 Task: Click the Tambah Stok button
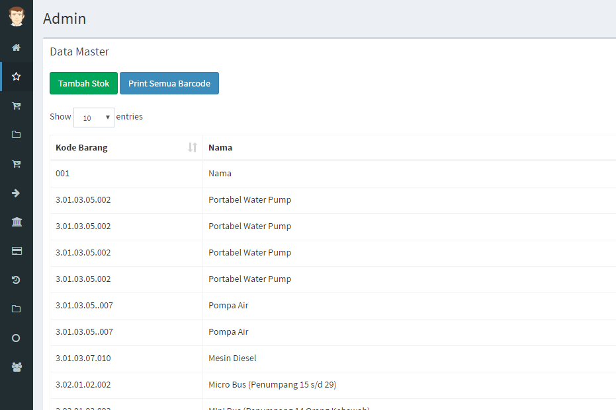83,83
